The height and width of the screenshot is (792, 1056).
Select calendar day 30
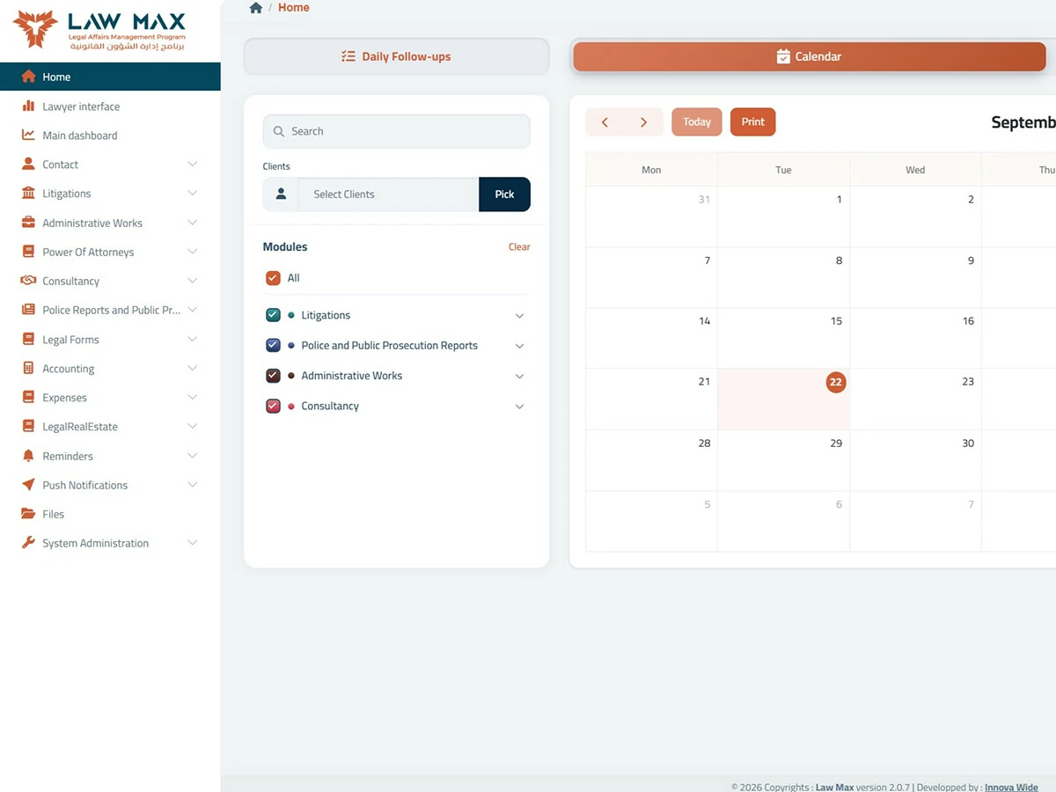pyautogui.click(x=915, y=460)
